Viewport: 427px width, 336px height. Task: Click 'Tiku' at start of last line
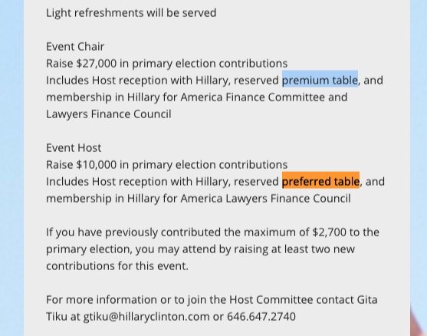click(57, 316)
